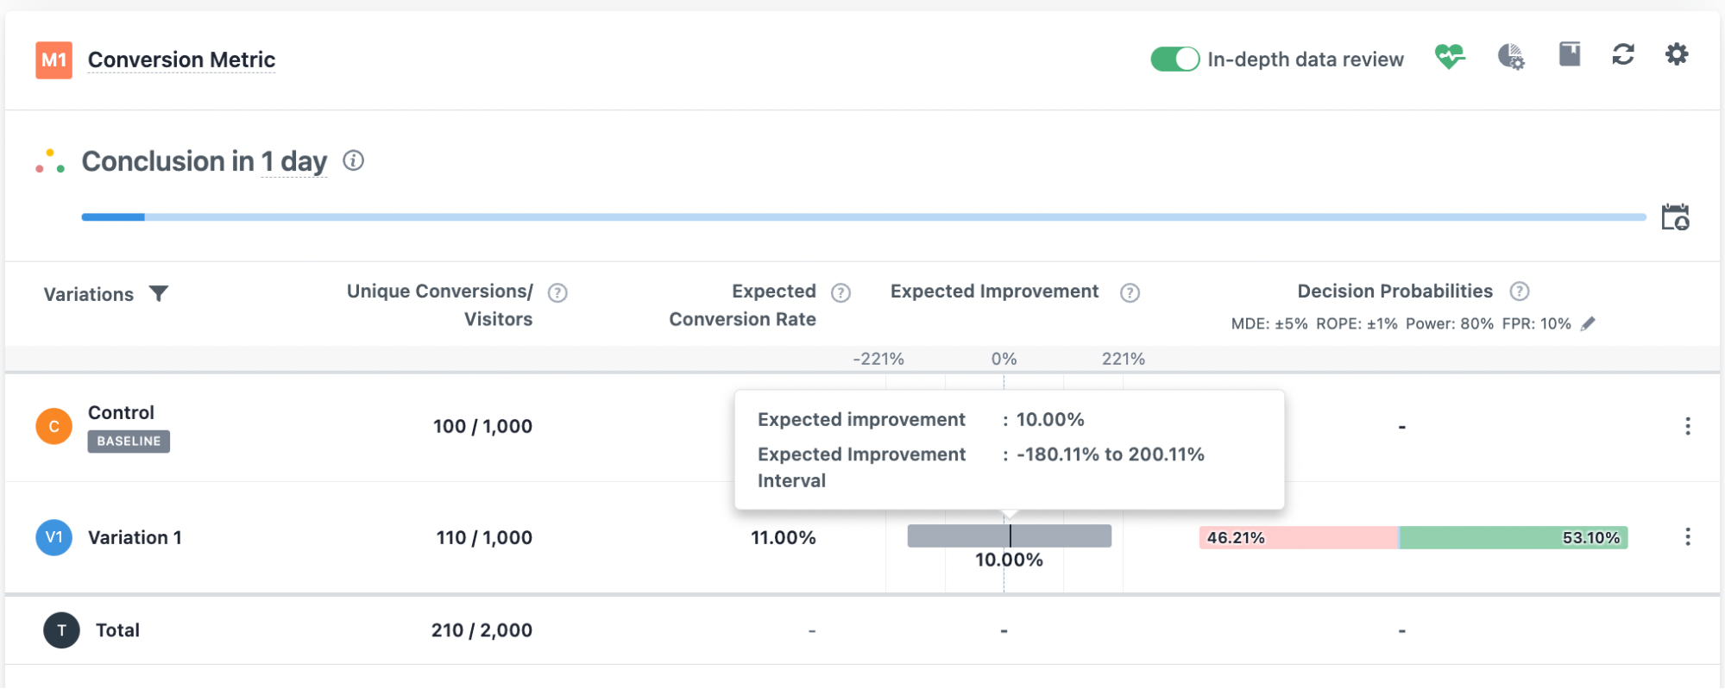Click the '-180.11% to 200.11%' interval text
Viewport: 1725px width, 689px height.
(x=1111, y=454)
